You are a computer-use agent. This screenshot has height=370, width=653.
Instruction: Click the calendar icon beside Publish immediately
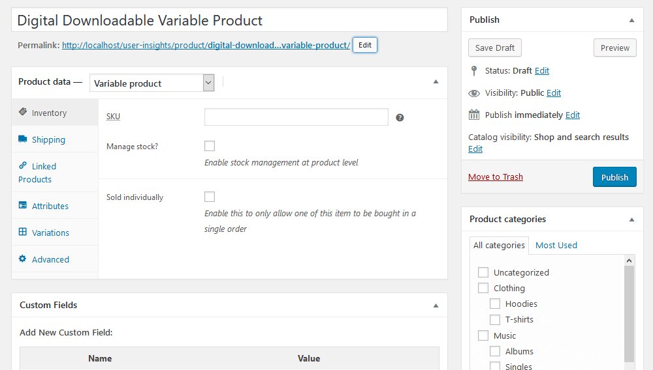pyautogui.click(x=474, y=115)
